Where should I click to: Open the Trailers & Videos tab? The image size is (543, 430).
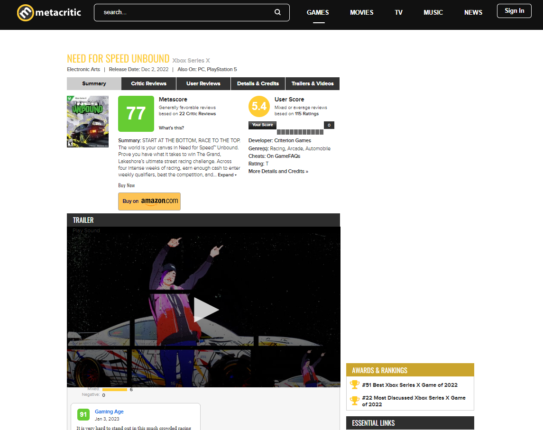coord(313,83)
